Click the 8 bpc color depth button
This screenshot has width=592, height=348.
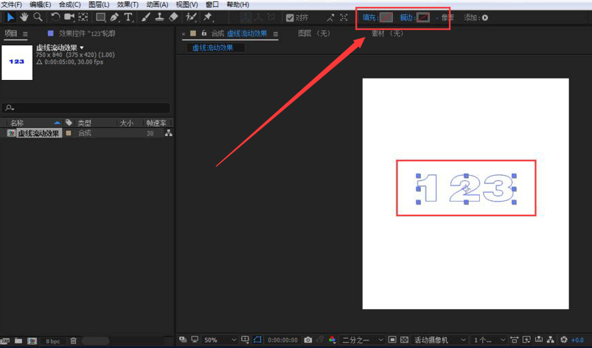pyautogui.click(x=52, y=340)
